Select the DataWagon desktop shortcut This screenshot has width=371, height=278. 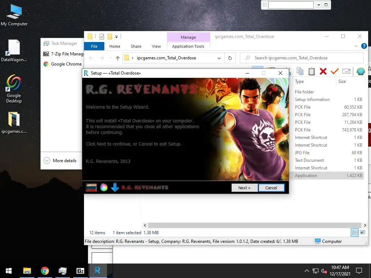click(x=14, y=51)
